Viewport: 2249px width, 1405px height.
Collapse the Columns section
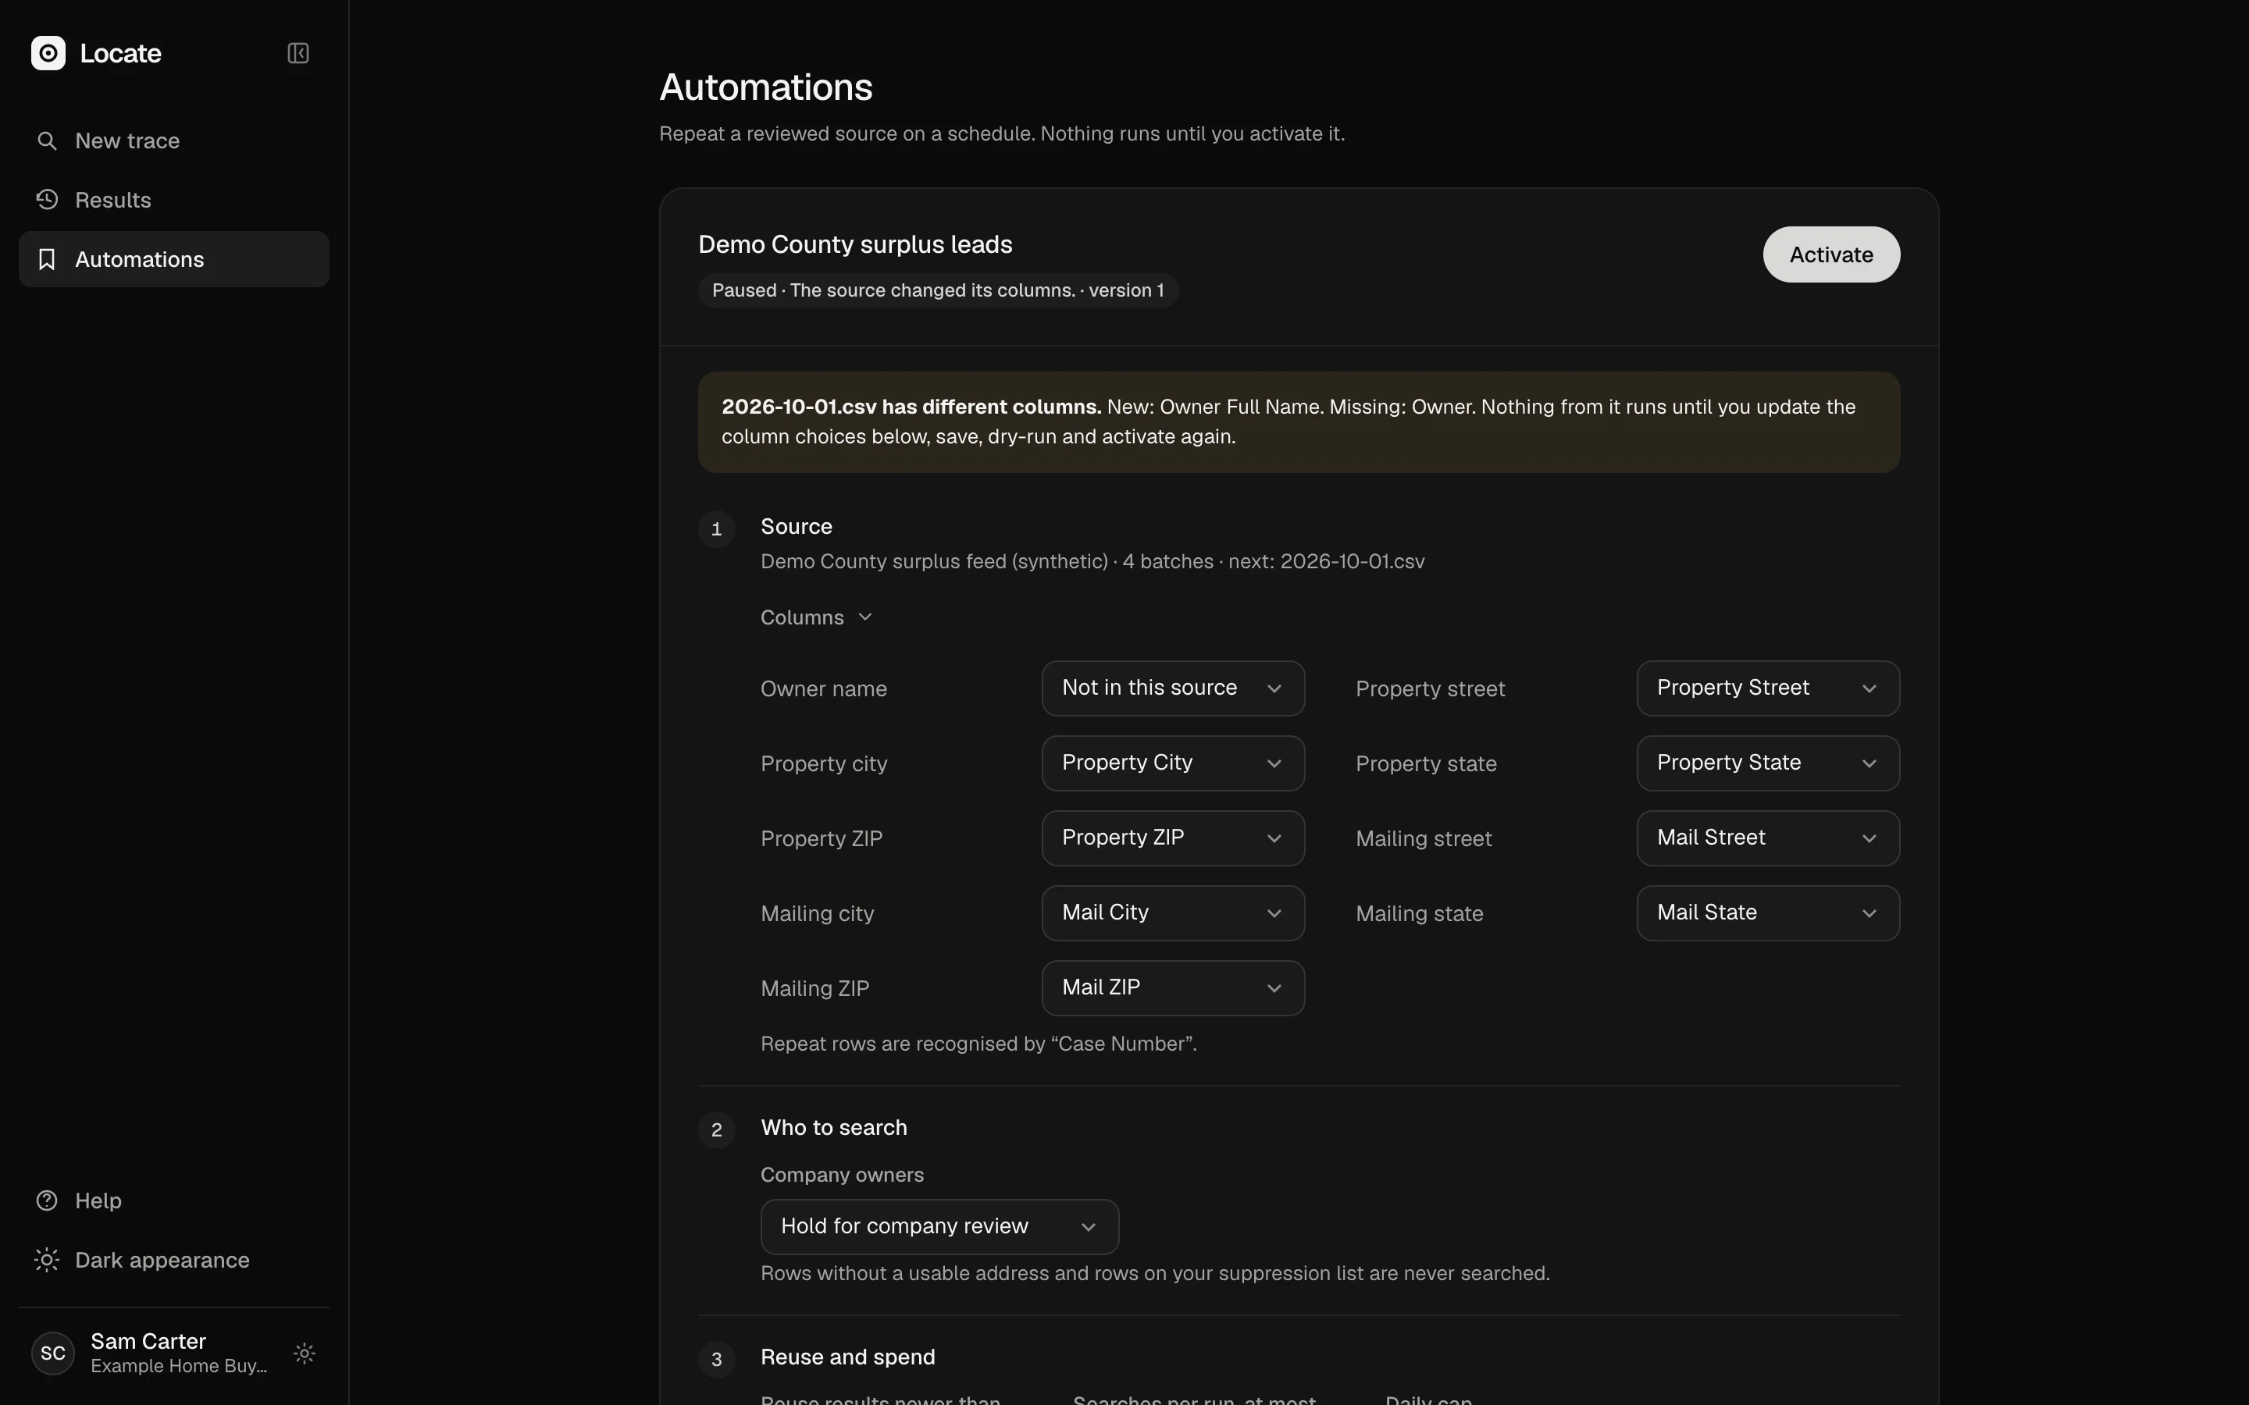coord(816,617)
